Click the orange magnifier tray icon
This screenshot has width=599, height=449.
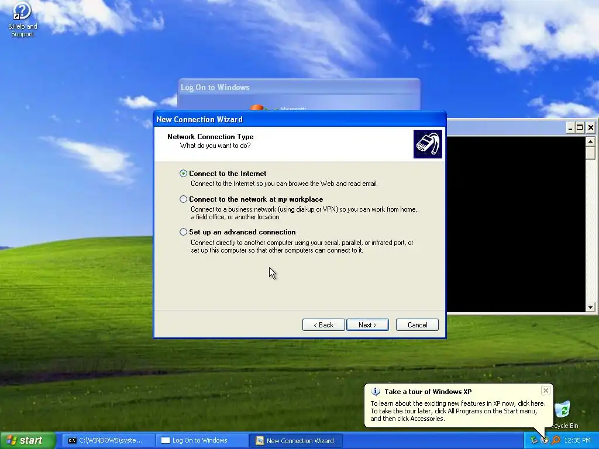coord(556,440)
